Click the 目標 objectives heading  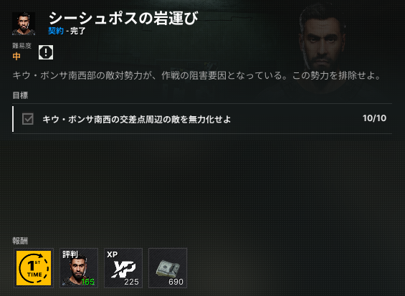20,95
